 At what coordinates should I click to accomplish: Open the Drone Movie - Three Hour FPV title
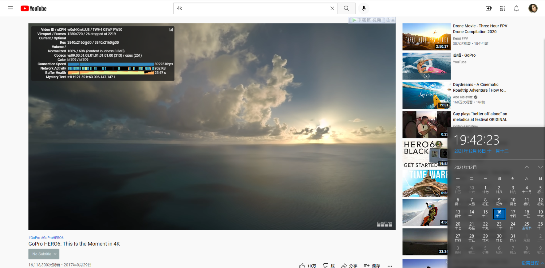point(480,29)
